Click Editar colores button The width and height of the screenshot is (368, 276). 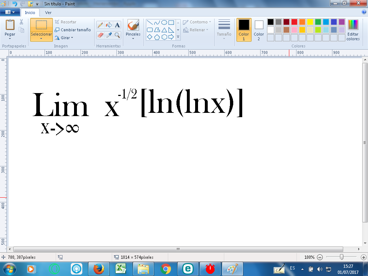[353, 30]
